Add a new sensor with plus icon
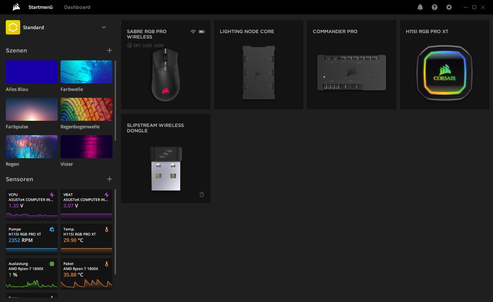Viewport: 493px width, 302px height. click(x=110, y=179)
